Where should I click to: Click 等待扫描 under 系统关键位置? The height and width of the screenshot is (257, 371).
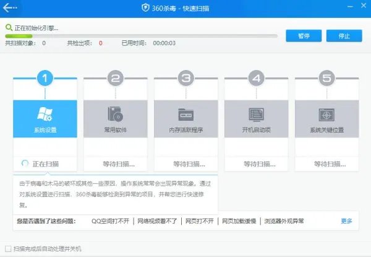click(x=330, y=164)
